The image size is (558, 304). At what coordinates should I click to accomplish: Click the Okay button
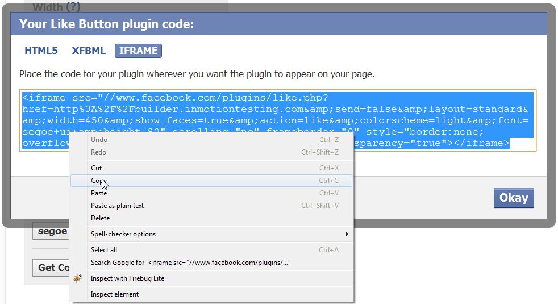[x=514, y=198]
